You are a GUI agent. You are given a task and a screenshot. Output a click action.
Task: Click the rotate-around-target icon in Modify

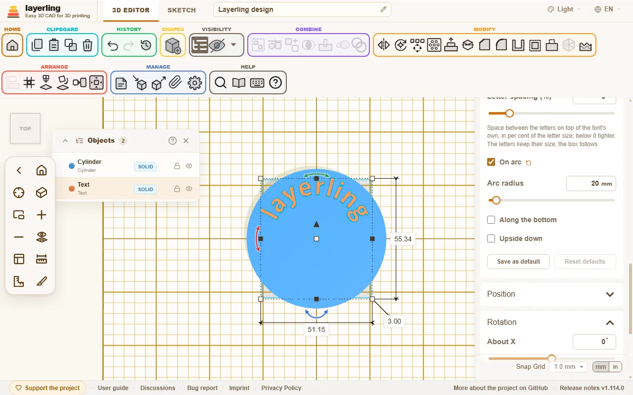[401, 45]
